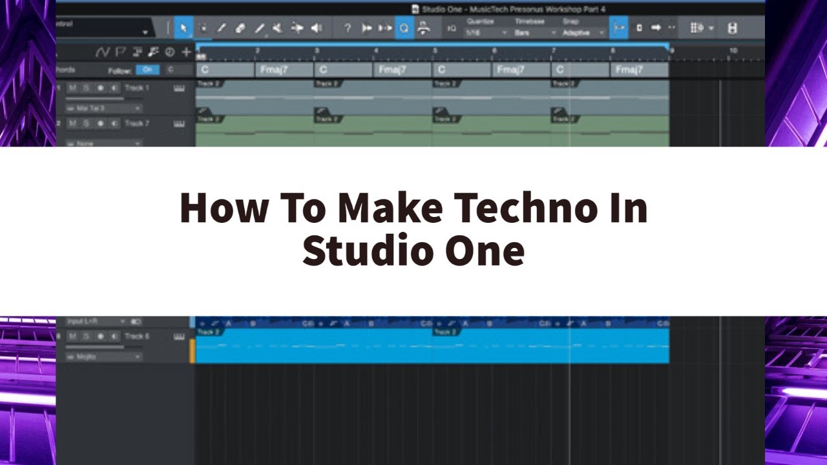This screenshot has height=465, width=827.
Task: Toggle the highlighted snap button
Action: point(619,28)
